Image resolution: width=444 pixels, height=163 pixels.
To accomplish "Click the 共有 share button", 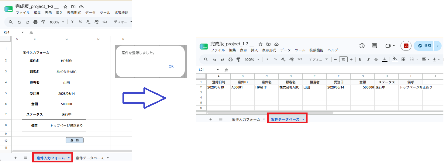I will (424, 46).
